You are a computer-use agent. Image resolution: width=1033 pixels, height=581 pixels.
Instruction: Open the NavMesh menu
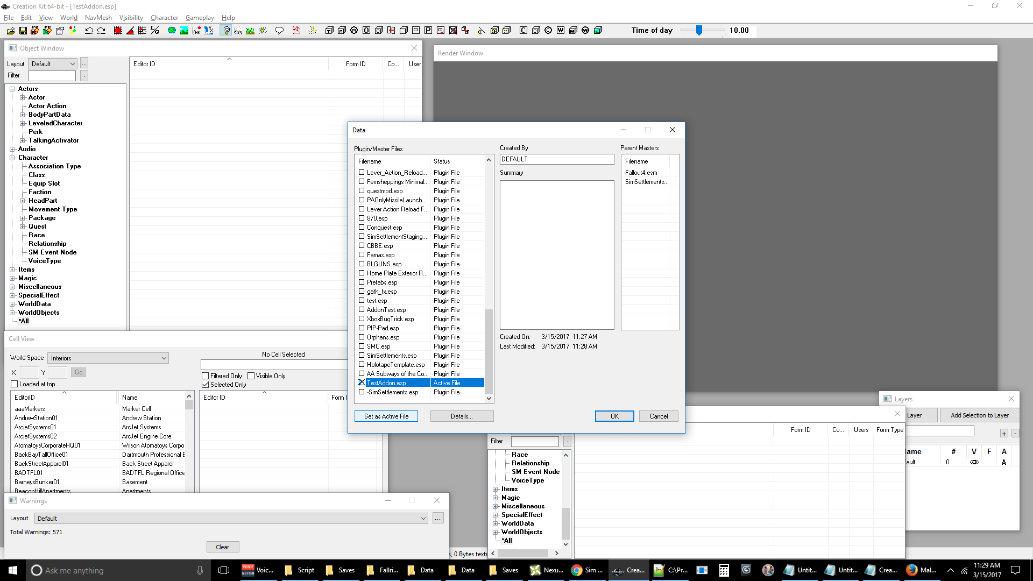coord(98,18)
